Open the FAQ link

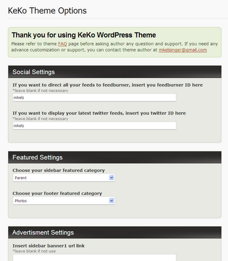(x=62, y=44)
